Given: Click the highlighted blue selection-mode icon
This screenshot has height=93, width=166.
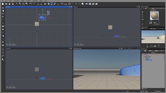Looking at the screenshot, I should tap(52, 4).
